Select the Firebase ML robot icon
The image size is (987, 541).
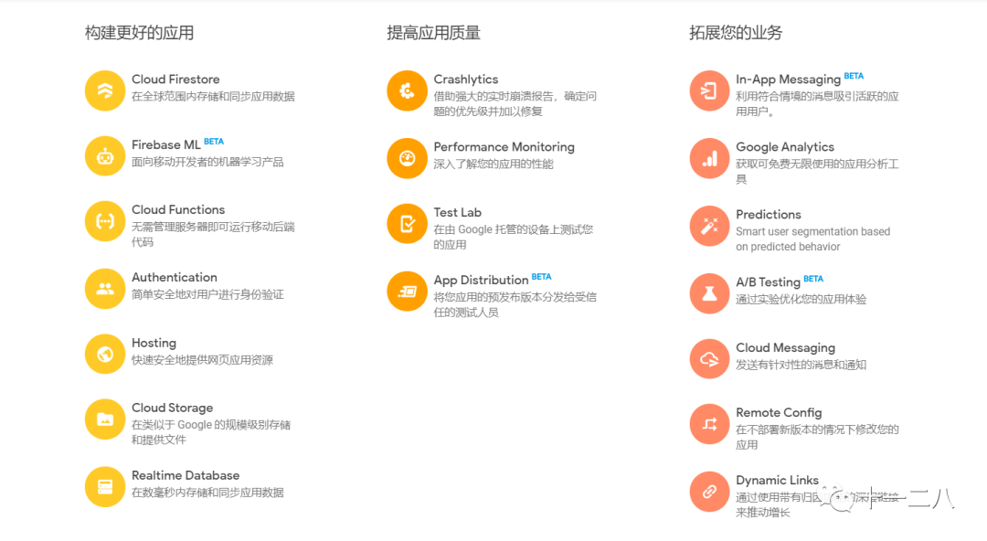tap(105, 156)
